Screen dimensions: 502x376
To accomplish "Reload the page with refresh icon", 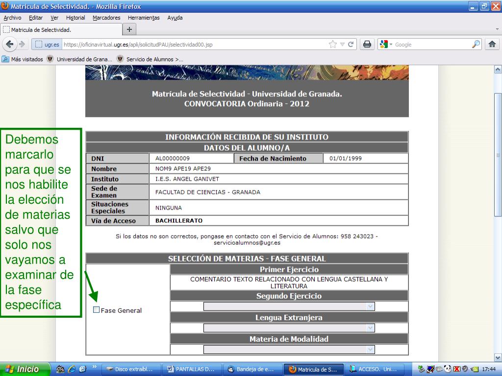I will pos(351,45).
